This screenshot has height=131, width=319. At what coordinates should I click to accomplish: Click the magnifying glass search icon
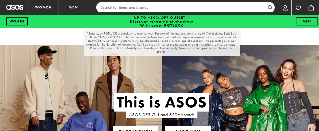270,7
